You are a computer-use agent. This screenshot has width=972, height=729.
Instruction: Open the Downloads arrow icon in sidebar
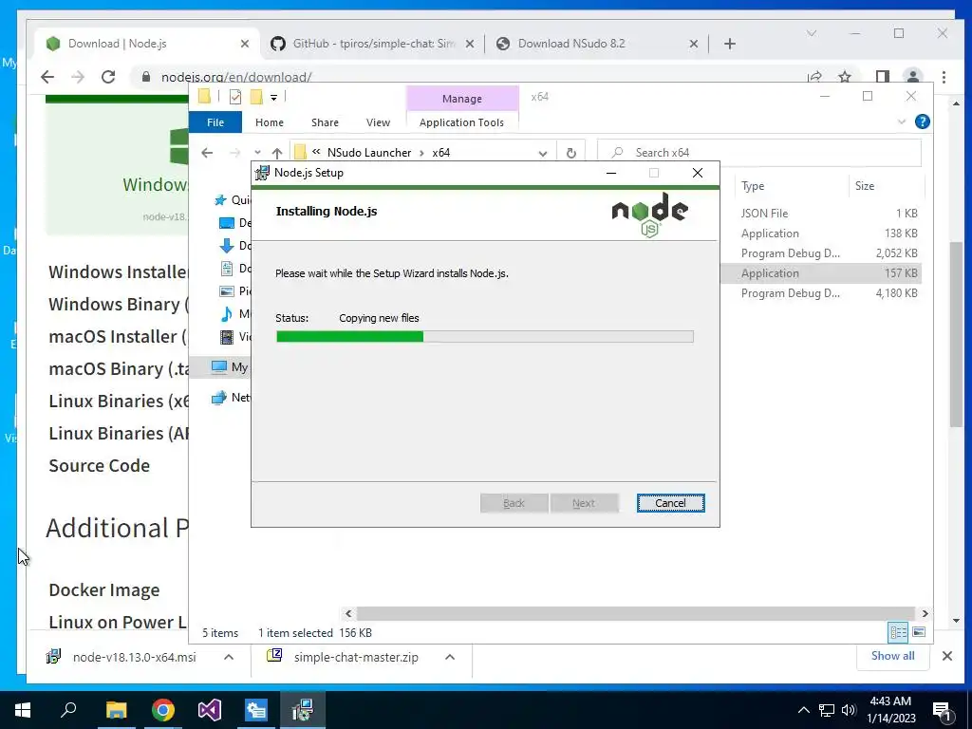click(x=227, y=246)
